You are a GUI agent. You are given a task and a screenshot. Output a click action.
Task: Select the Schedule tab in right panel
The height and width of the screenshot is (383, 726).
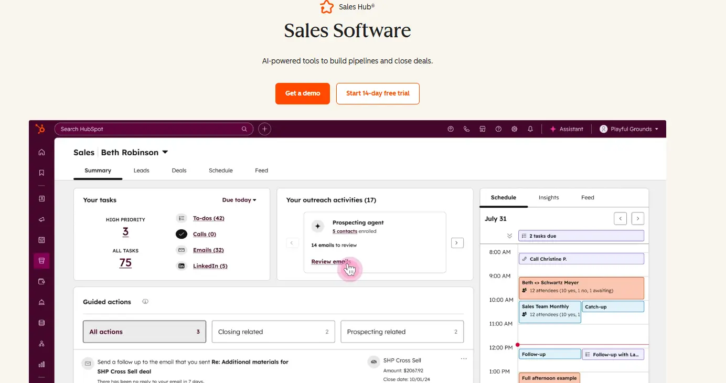[x=504, y=198]
